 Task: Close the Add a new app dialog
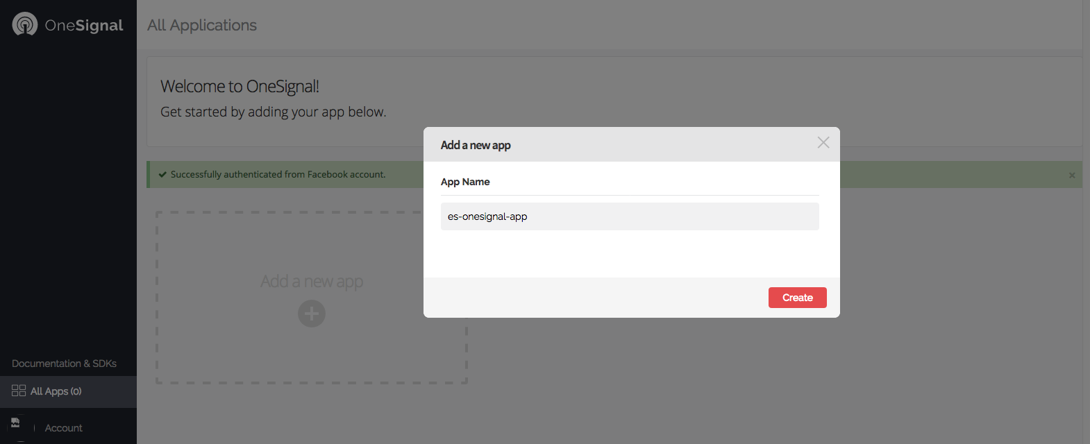(x=823, y=142)
